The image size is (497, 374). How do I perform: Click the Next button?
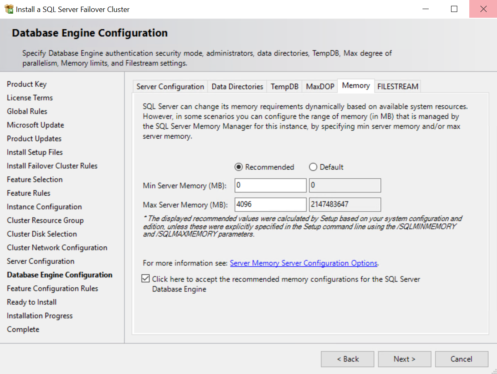404,359
